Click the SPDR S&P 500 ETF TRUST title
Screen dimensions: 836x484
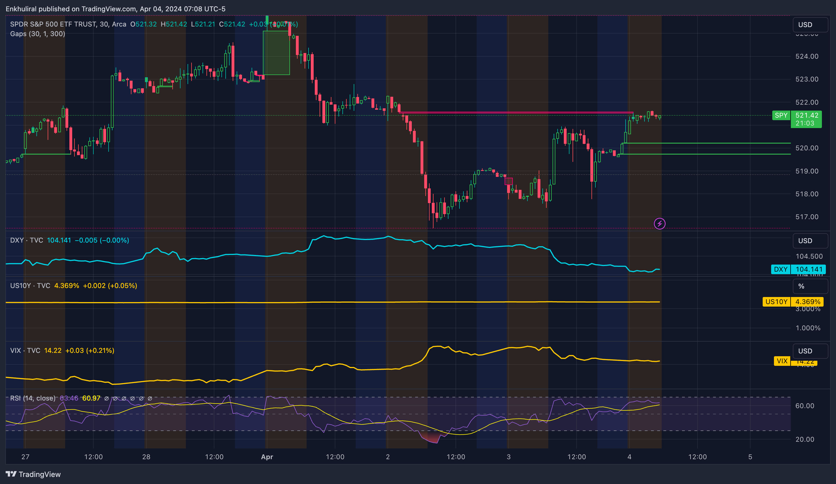[x=53, y=24]
